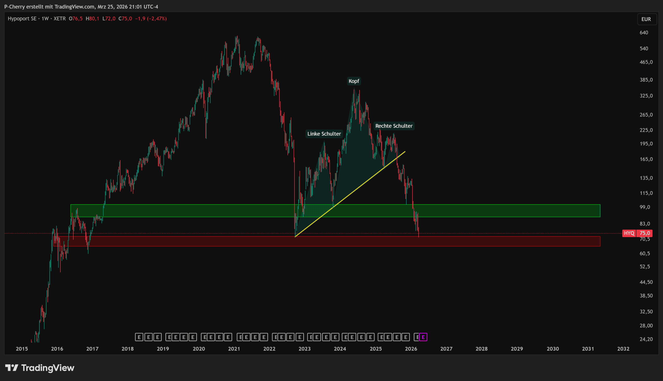The height and width of the screenshot is (381, 663).
Task: Click the 640 level on price axis
Action: pos(644,32)
